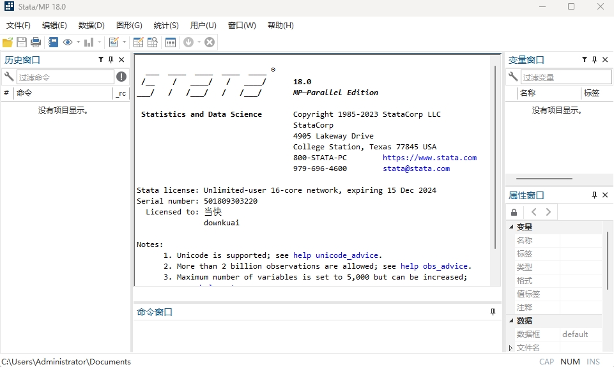Image resolution: width=614 pixels, height=367 pixels.
Task: Open dropdown beside the More arrow icon
Action: point(199,42)
